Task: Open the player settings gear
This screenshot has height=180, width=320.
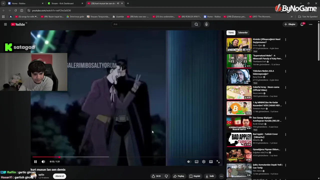Action: (204, 161)
